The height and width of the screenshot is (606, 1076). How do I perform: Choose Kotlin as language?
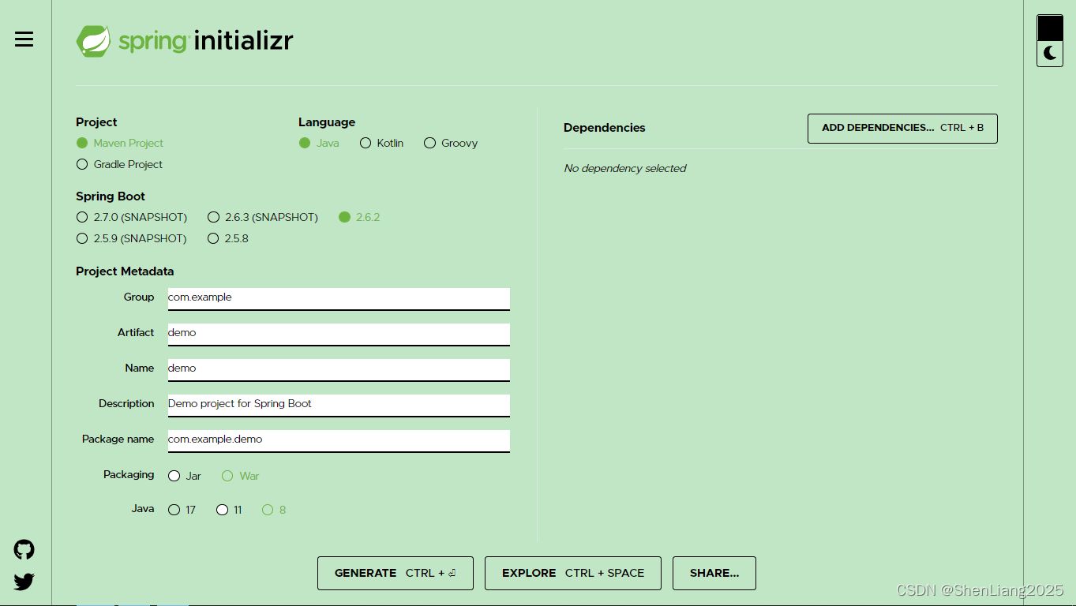tap(381, 143)
